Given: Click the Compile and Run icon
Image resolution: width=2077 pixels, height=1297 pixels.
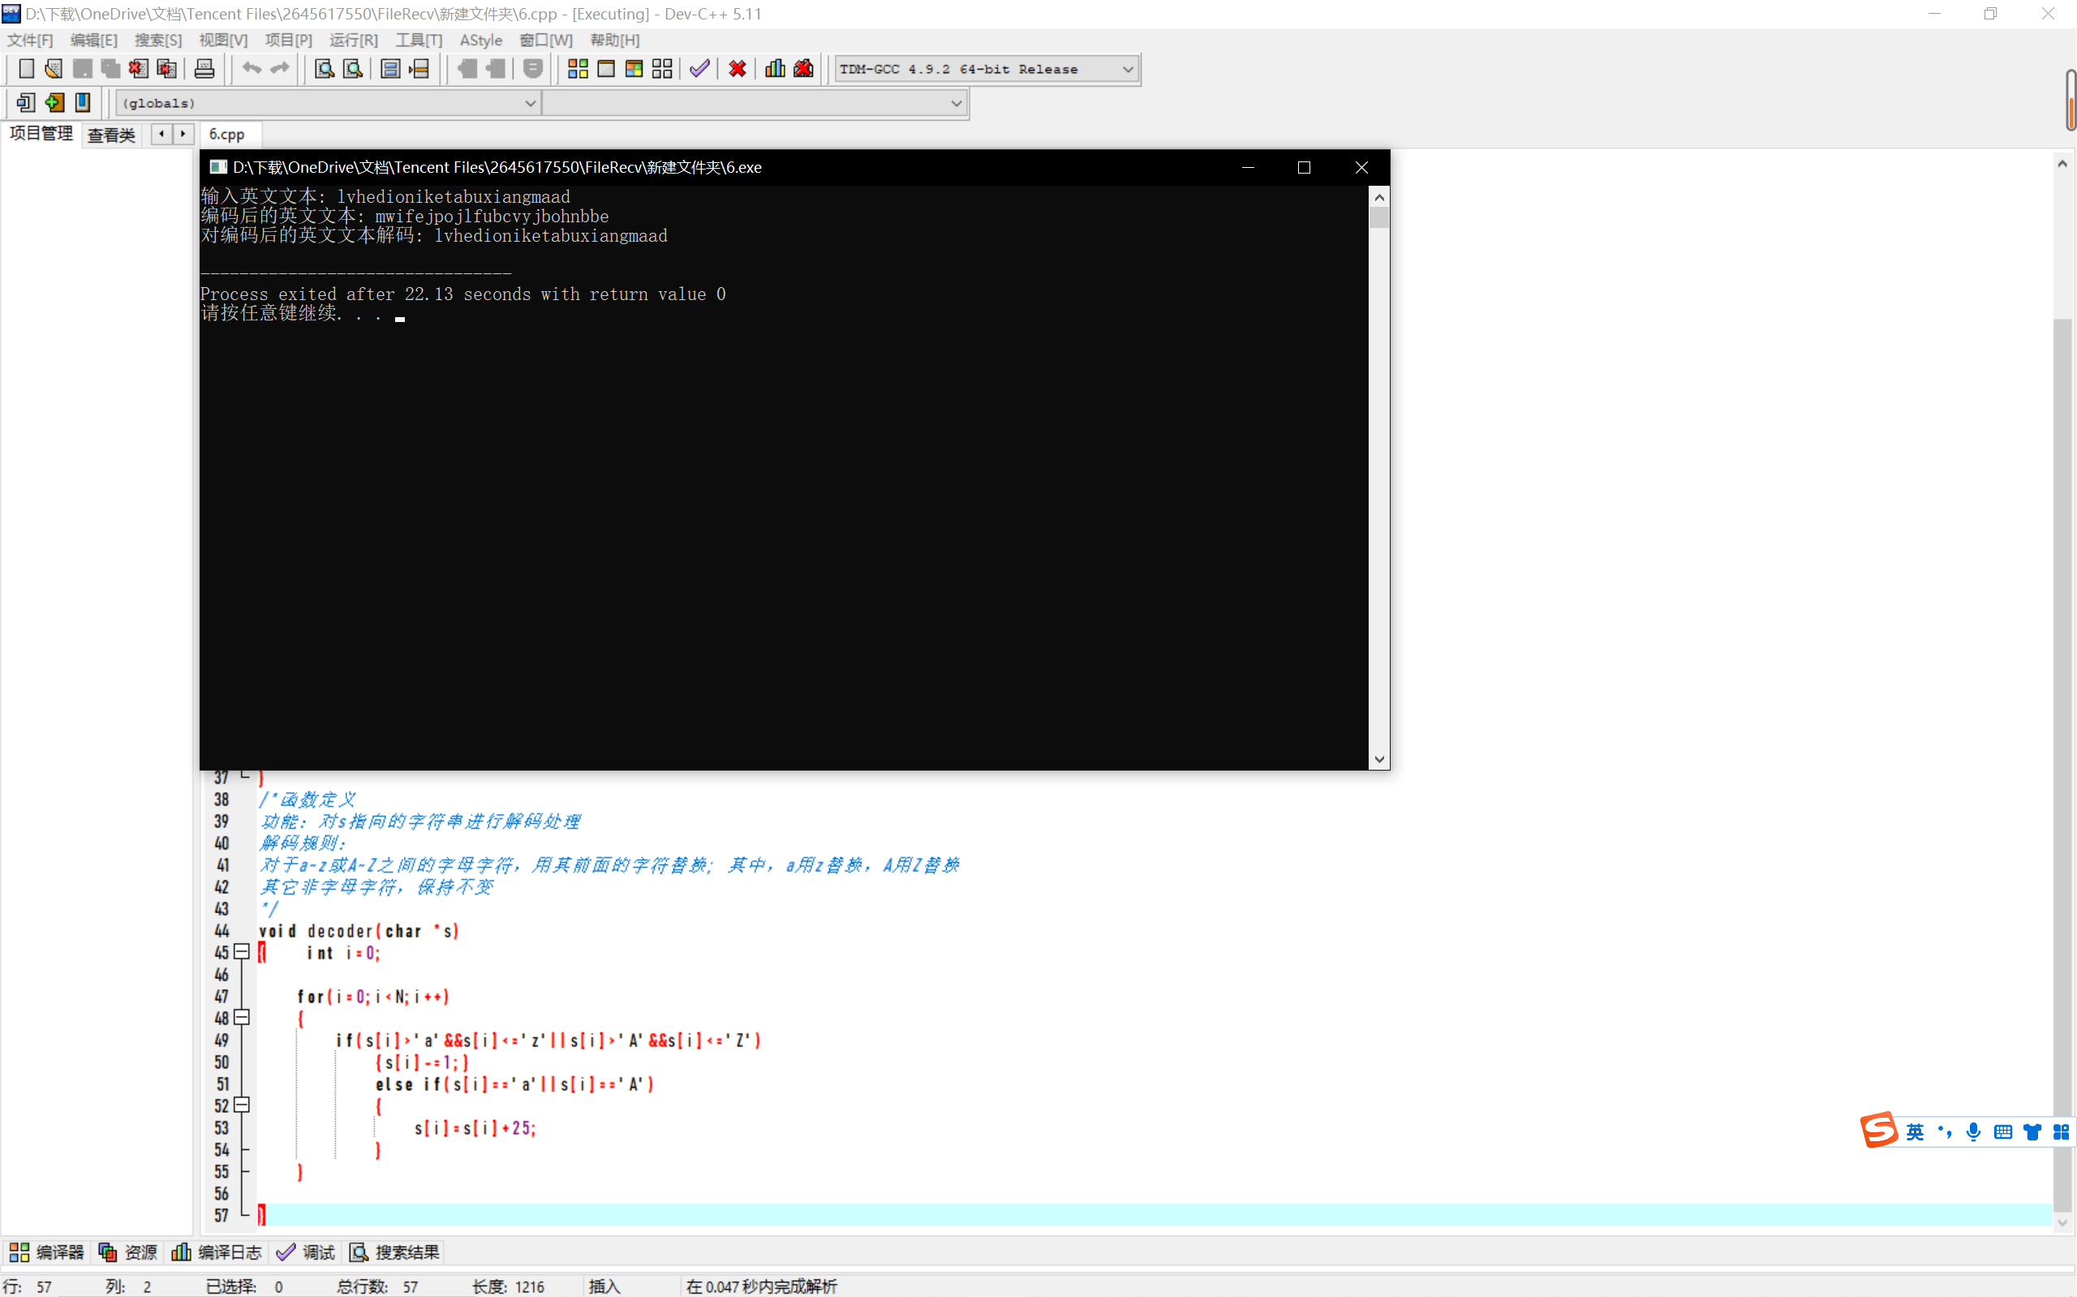Looking at the screenshot, I should tap(634, 69).
